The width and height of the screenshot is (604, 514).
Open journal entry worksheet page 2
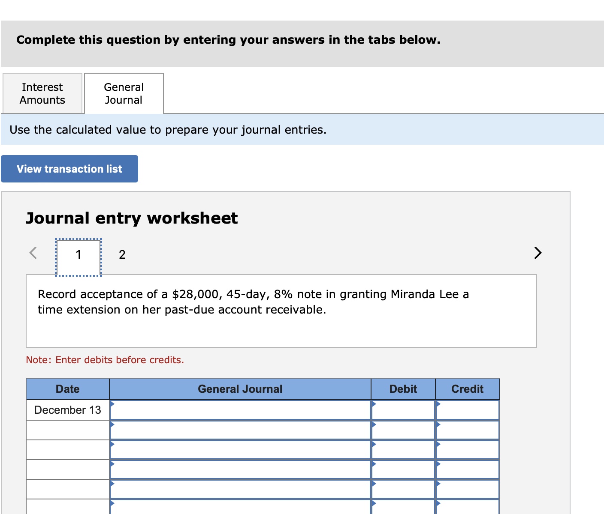coord(122,255)
